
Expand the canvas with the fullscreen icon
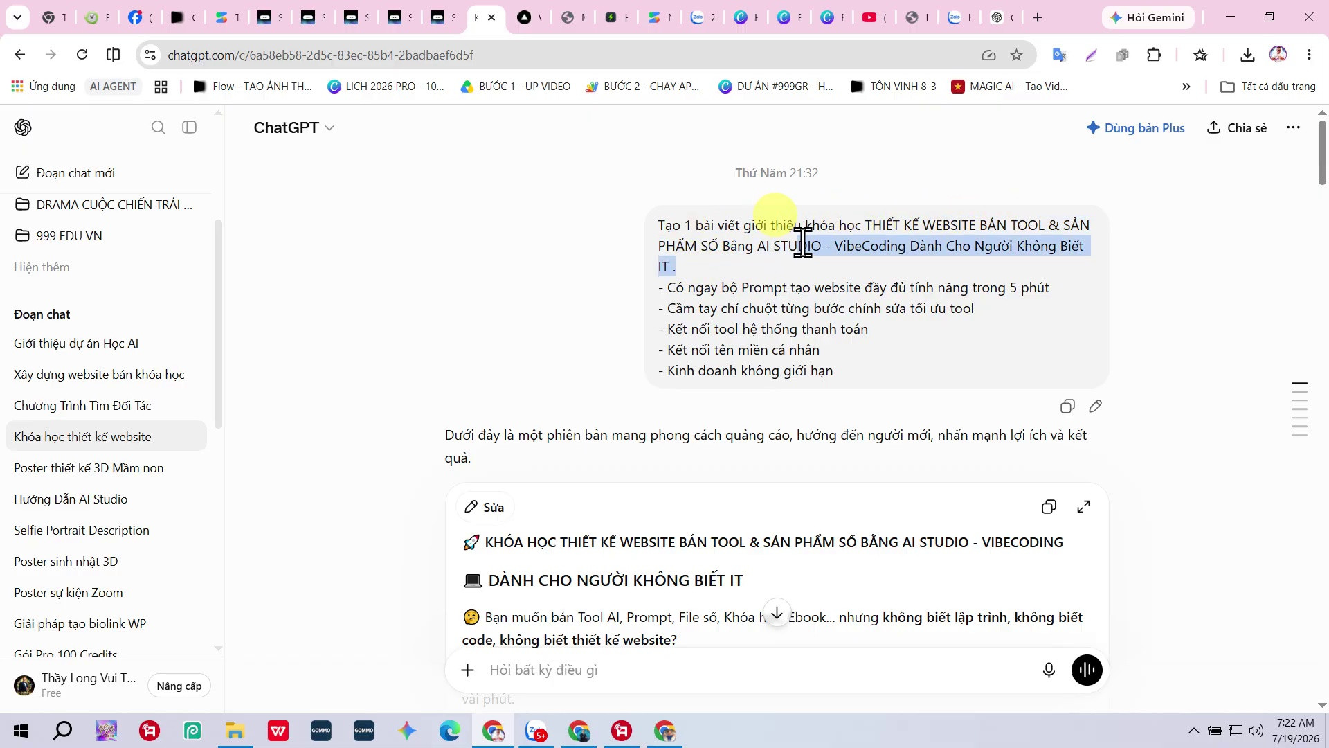[1083, 507]
